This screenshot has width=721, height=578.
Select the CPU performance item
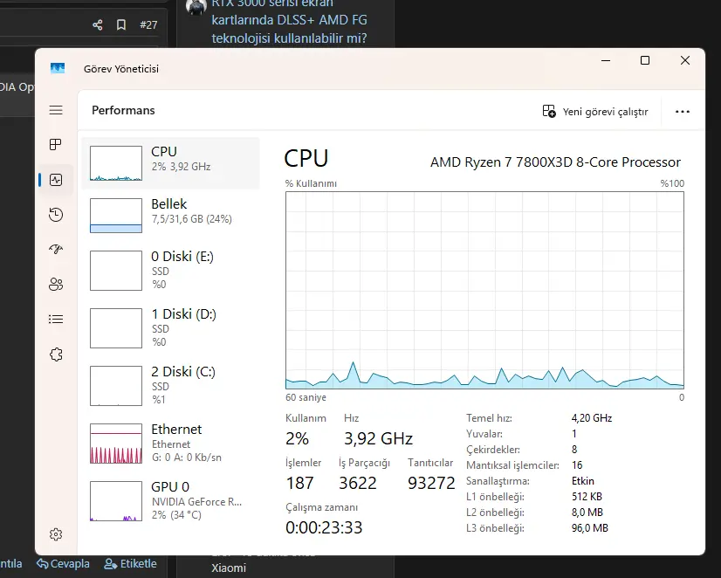pos(170,163)
